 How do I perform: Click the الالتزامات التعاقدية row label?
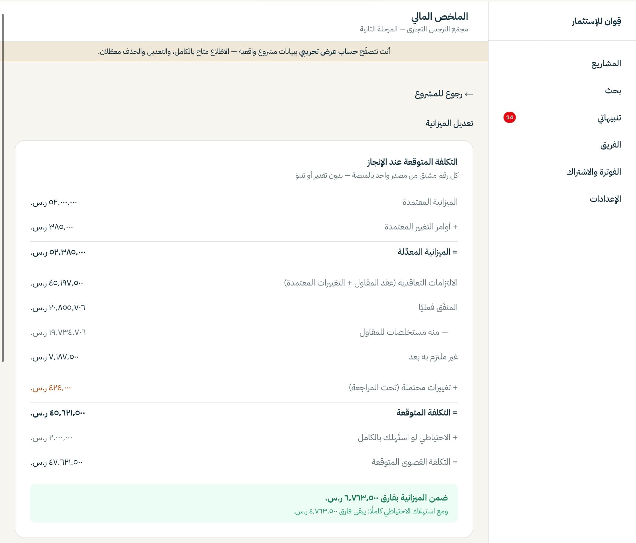click(x=371, y=283)
